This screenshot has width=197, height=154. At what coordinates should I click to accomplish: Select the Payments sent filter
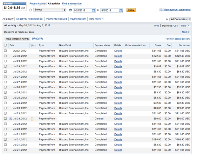tap(78, 19)
